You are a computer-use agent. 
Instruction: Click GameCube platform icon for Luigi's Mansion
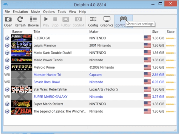click(7, 45)
